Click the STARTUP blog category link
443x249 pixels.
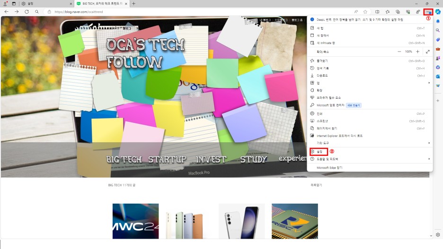tap(167, 159)
